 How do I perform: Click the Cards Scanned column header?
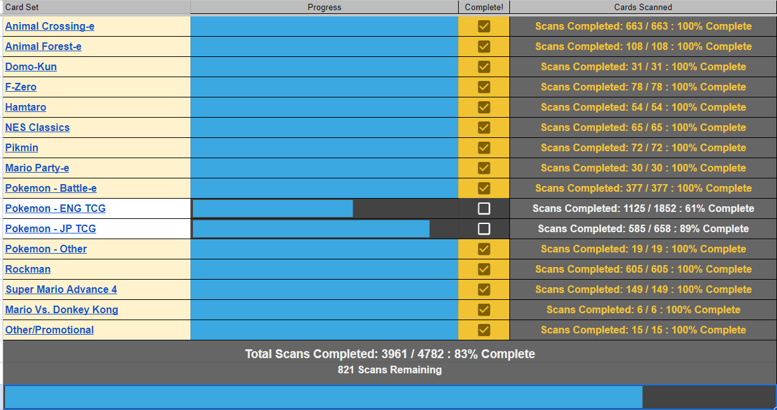tap(643, 7)
